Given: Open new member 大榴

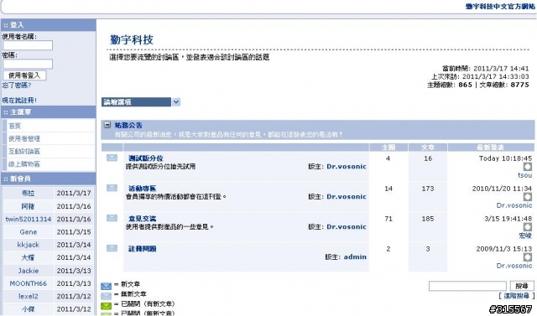Looking at the screenshot, I should (x=28, y=257).
